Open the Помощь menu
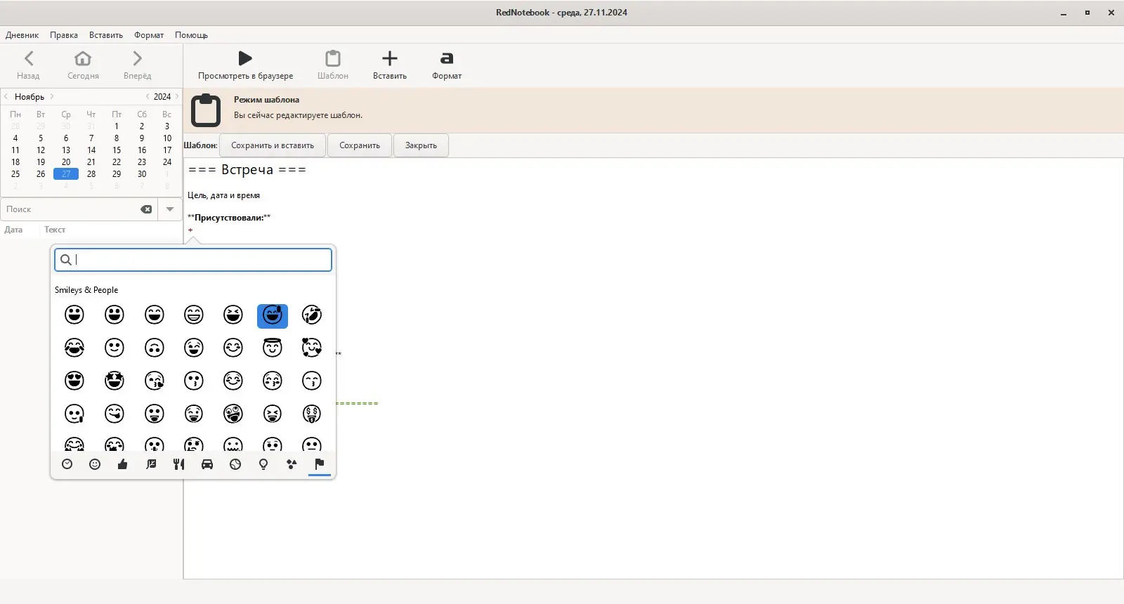 (191, 35)
